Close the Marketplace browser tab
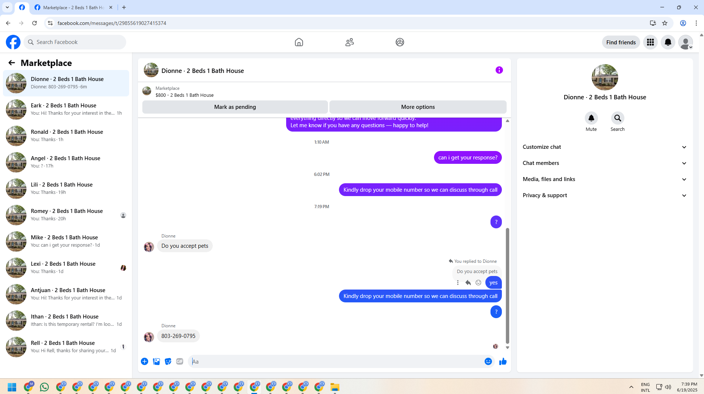This screenshot has height=394, width=704. 111,7
